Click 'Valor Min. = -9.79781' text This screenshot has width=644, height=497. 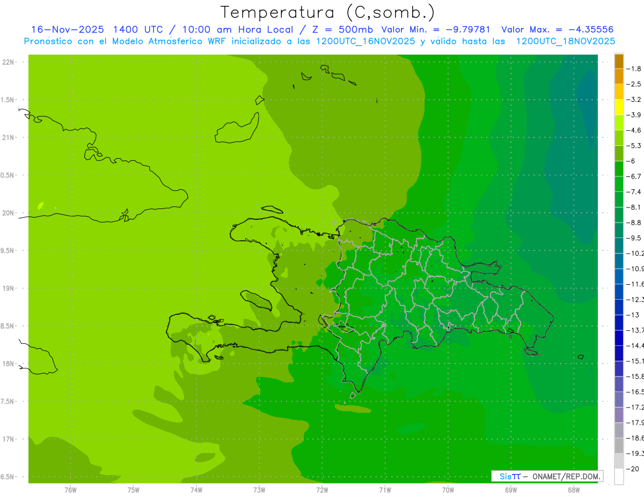(x=435, y=29)
